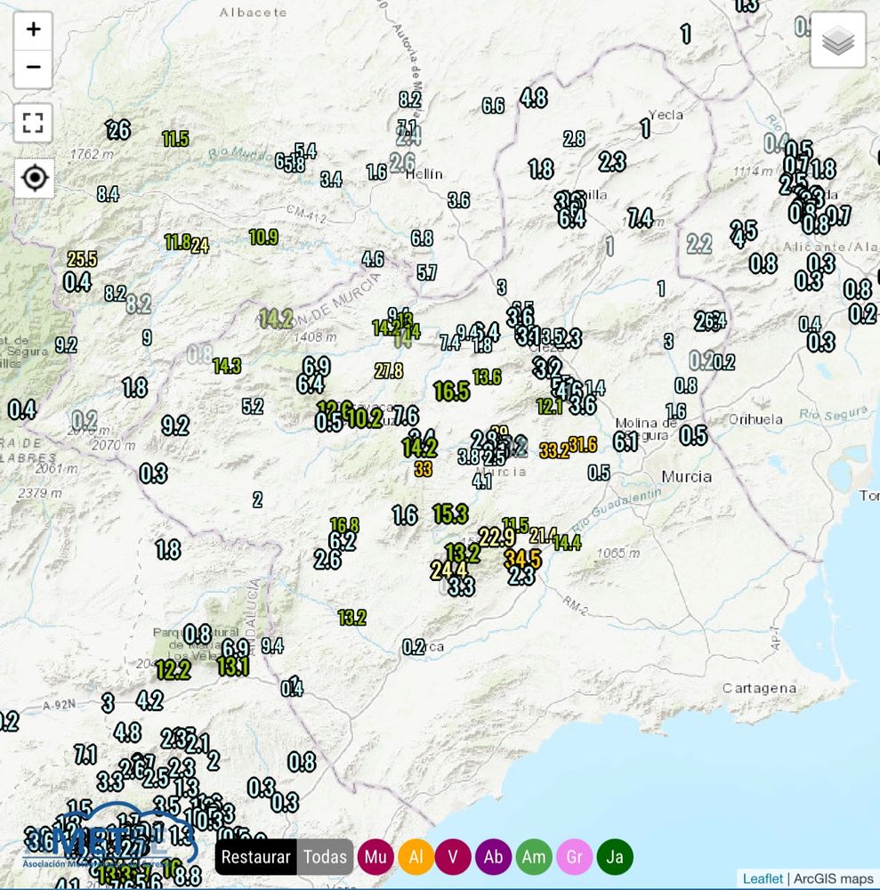
Task: Click the 3.4 station value
Action: [x=331, y=180]
